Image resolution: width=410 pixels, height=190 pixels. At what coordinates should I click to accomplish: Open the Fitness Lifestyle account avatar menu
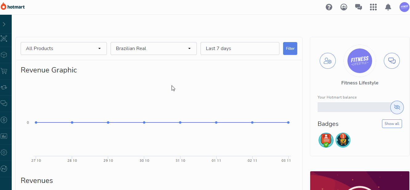[x=404, y=7]
